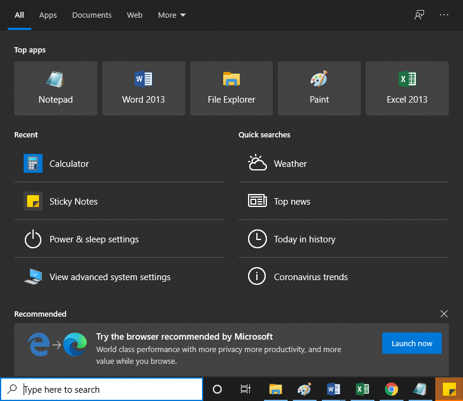Open the three-dot options menu

444,15
